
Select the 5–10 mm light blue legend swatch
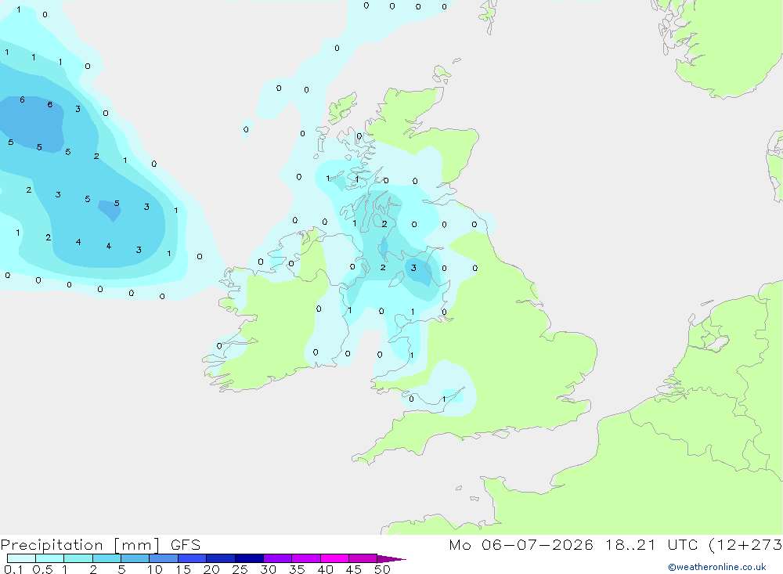tap(135, 558)
